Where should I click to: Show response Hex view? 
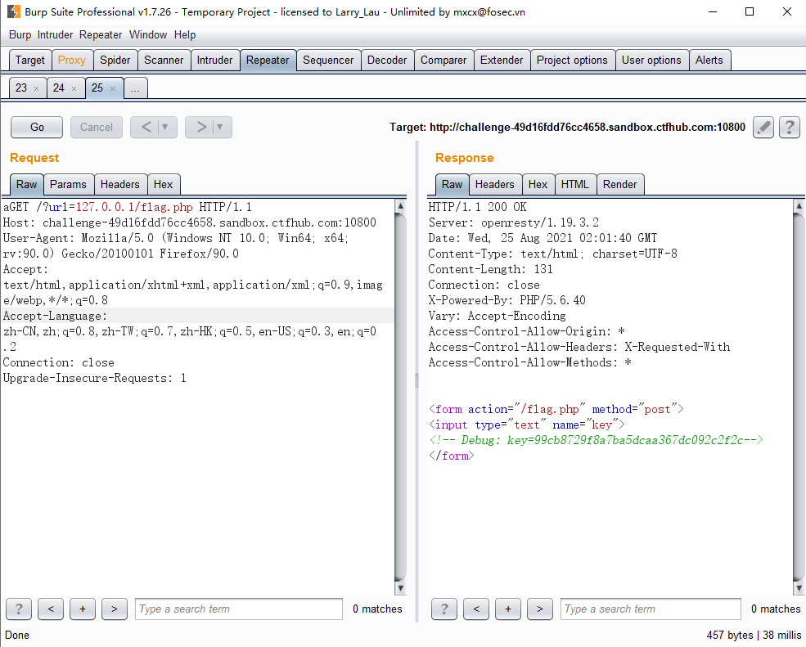(x=538, y=185)
